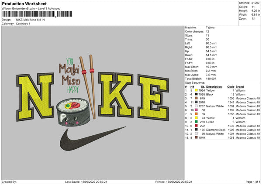Pick the pink swatch in stop 6 row

coord(196,110)
